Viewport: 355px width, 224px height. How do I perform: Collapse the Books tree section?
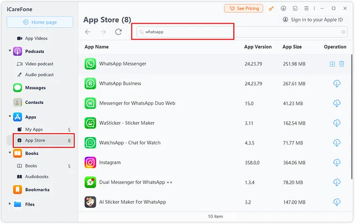[10, 153]
